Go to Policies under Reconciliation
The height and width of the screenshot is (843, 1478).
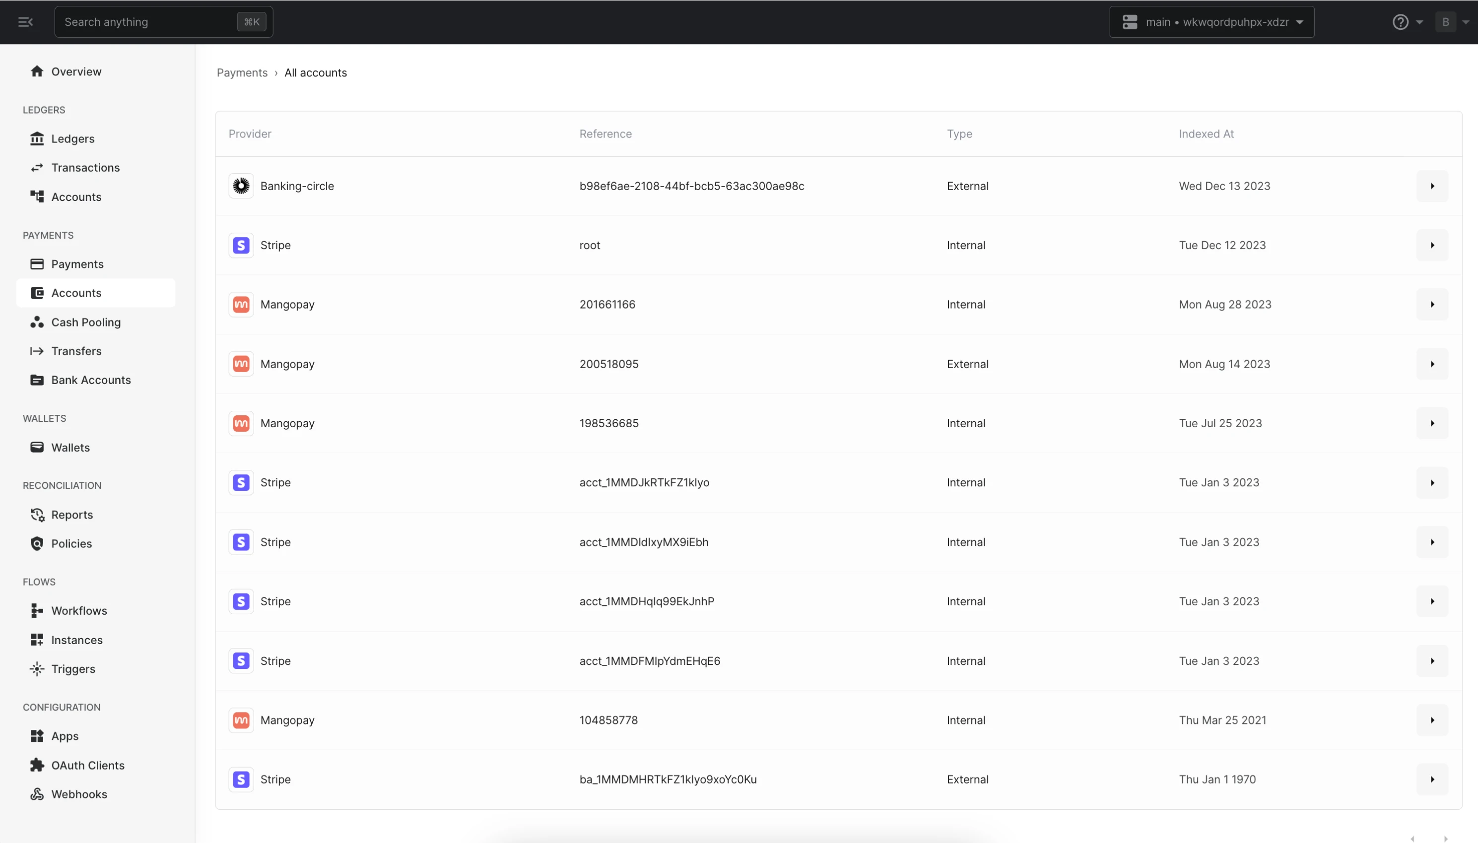click(x=71, y=543)
